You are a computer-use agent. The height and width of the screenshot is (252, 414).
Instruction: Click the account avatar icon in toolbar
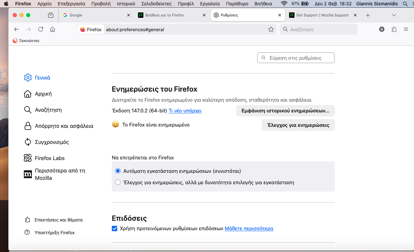click(x=382, y=29)
